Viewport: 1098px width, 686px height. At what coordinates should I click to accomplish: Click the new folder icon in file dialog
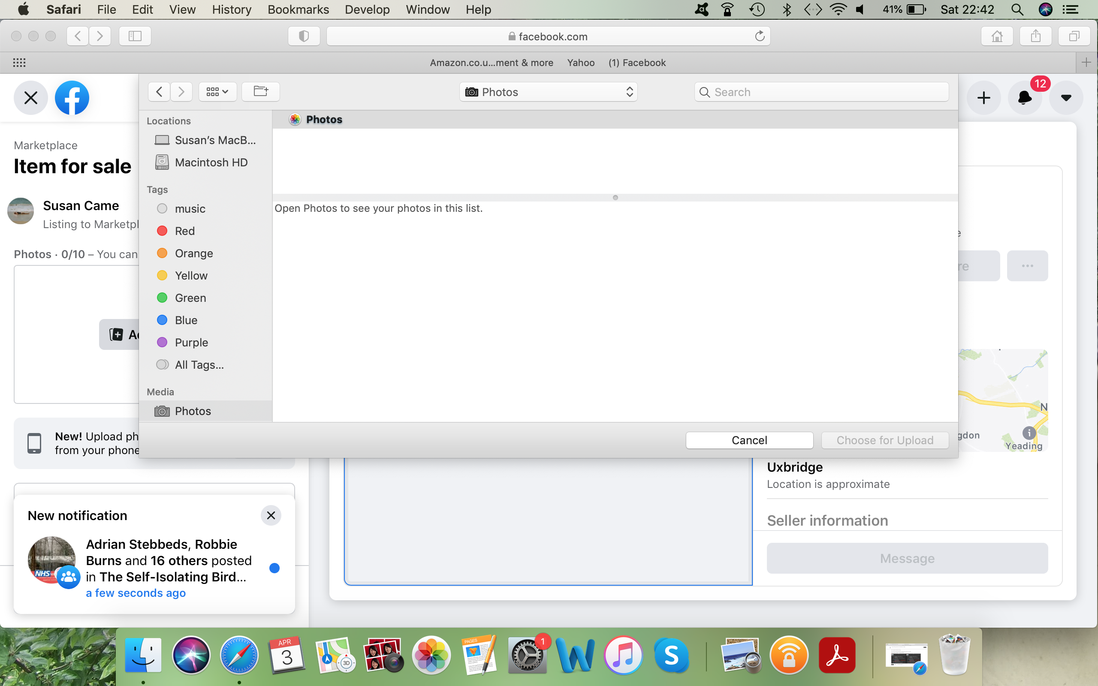pos(260,92)
